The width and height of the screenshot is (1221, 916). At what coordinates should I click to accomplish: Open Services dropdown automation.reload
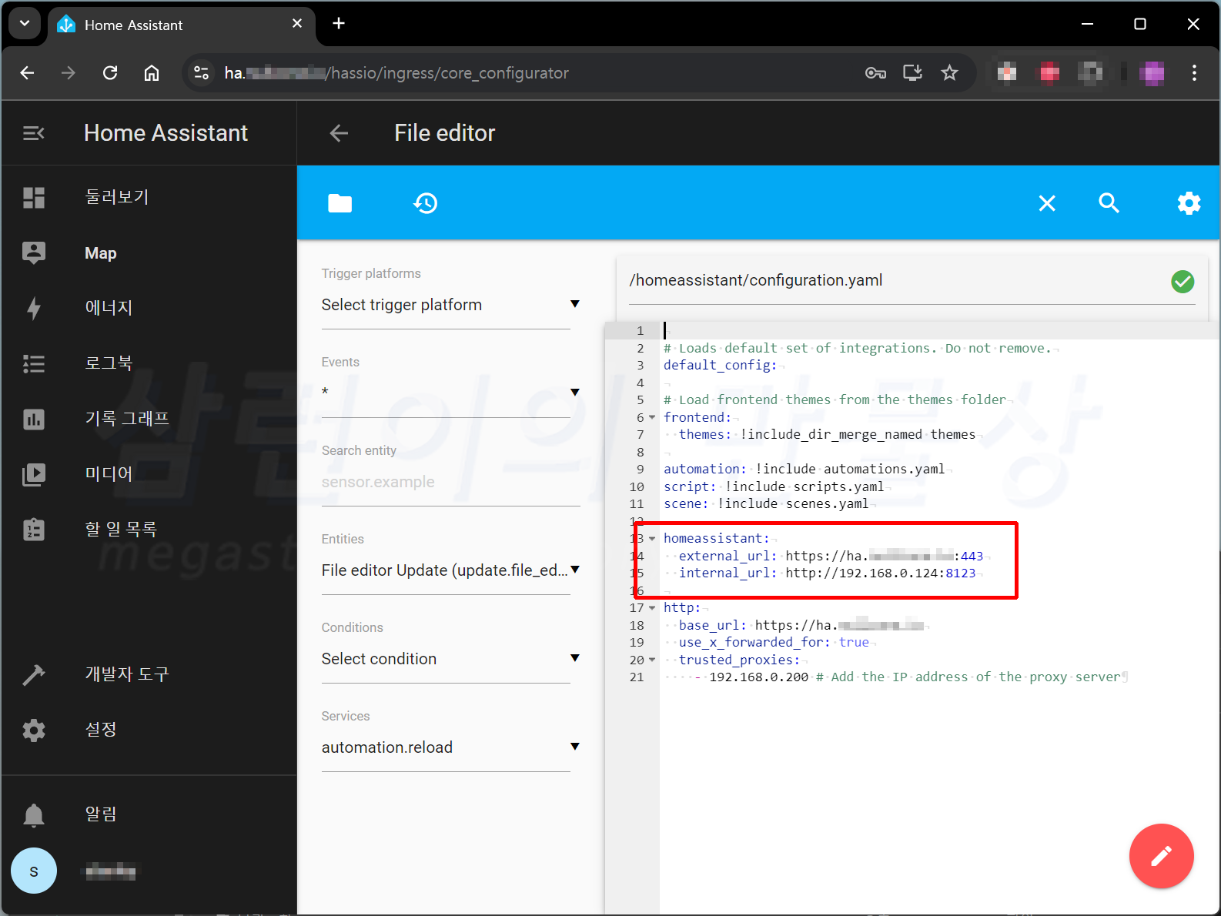pos(450,747)
